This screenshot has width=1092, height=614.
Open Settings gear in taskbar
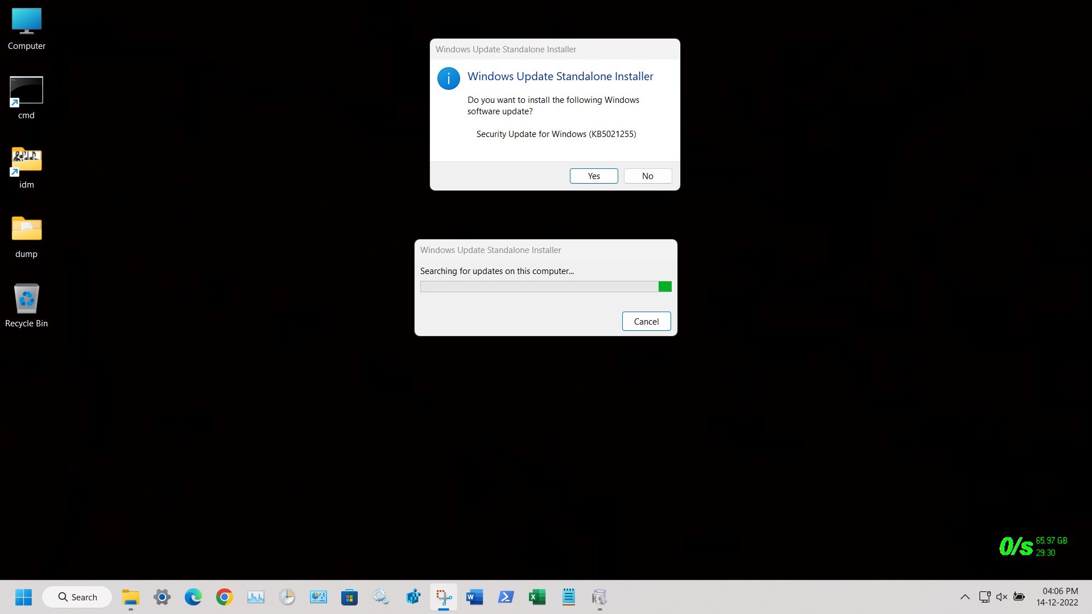pos(162,597)
